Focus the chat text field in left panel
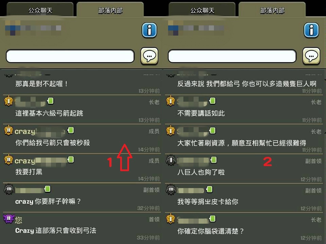The image size is (326, 244). point(70,56)
